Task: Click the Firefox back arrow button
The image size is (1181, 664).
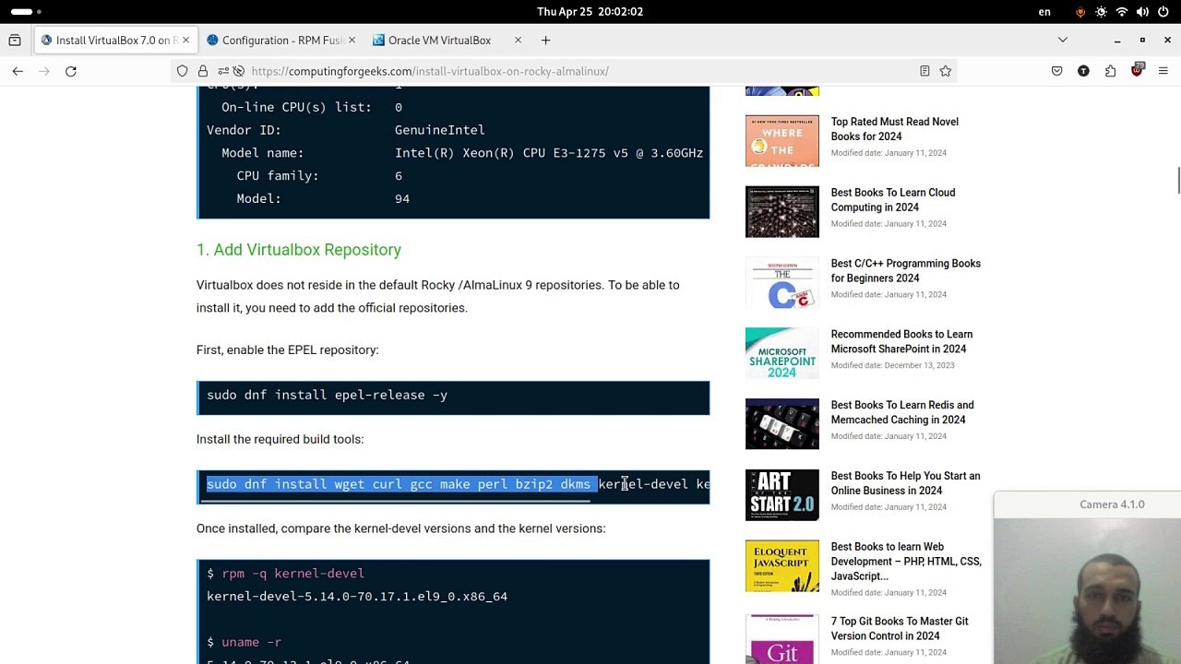Action: [18, 71]
